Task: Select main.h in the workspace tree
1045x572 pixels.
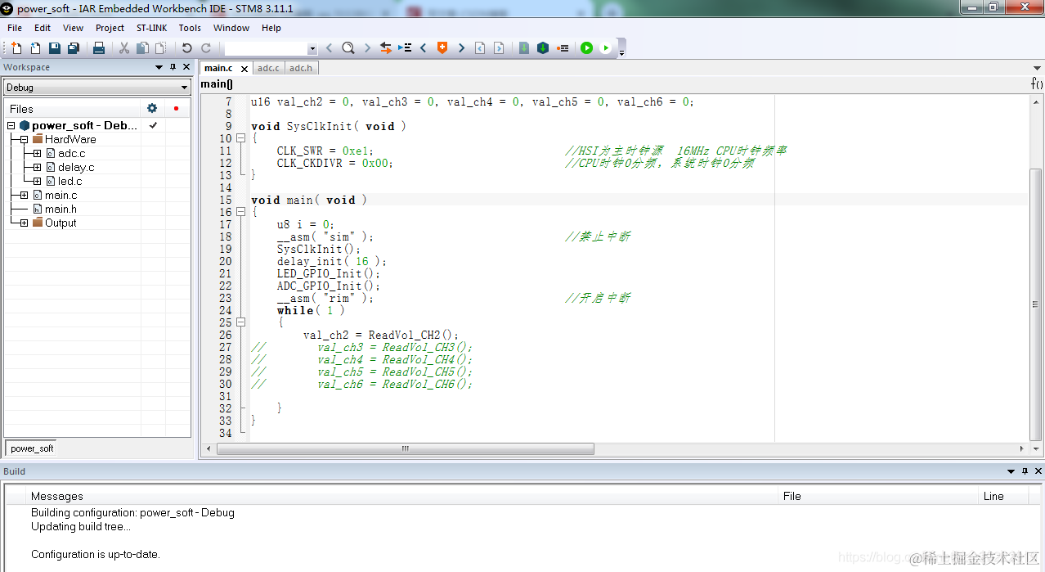Action: [x=61, y=209]
